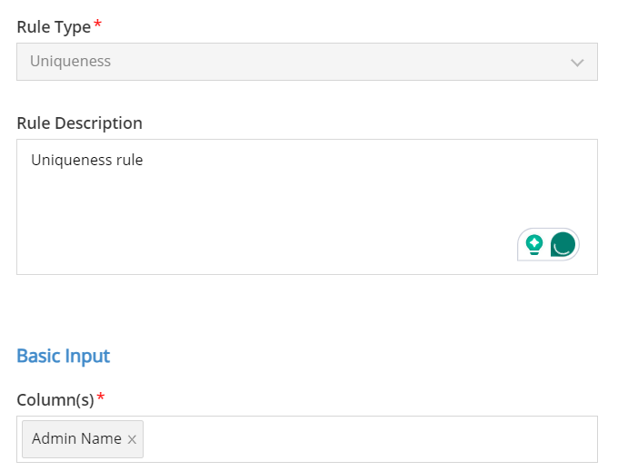Open the Rule Type dropdown showing Uniqueness
618x471 pixels.
click(x=307, y=62)
